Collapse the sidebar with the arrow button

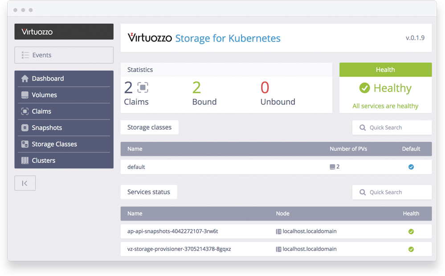25,183
